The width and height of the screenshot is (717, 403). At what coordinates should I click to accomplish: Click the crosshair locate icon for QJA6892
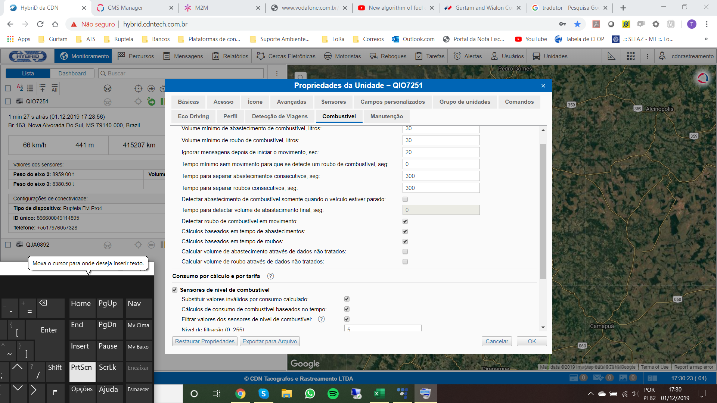[x=138, y=245]
